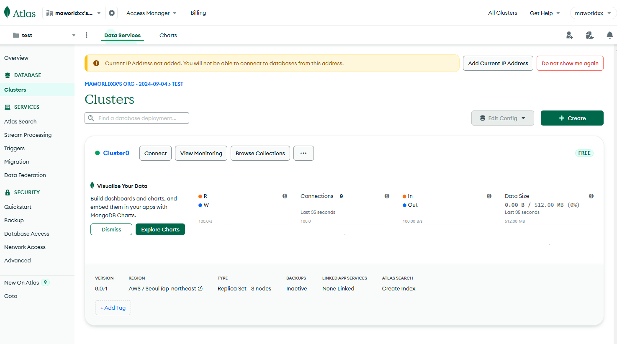Screen dimensions: 617x344
Task: Click the info icon for In/Out chart
Action: (x=489, y=196)
